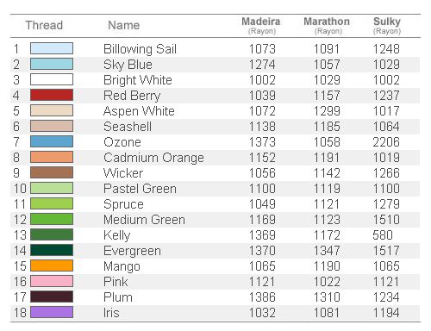
Task: Click the Sulky code 2206 for Ozone
Action: click(386, 142)
